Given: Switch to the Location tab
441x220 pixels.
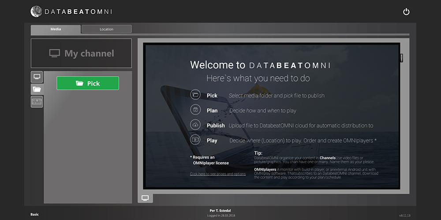Looking at the screenshot, I should (106, 29).
